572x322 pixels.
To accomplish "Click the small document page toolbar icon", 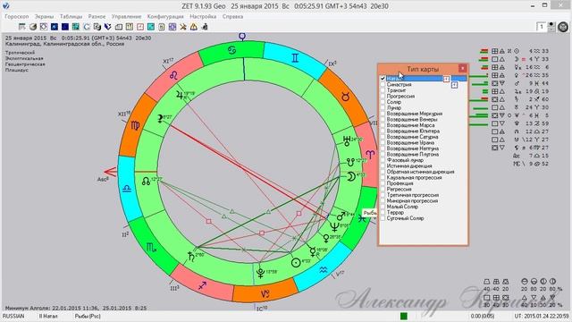I will (161, 27).
